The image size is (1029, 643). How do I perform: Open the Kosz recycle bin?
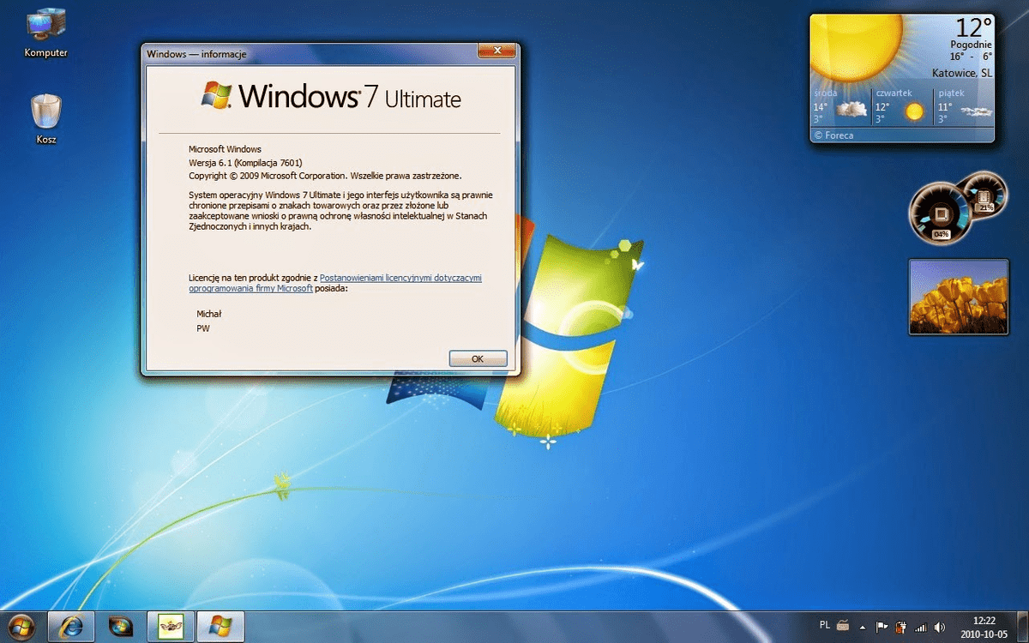click(45, 107)
